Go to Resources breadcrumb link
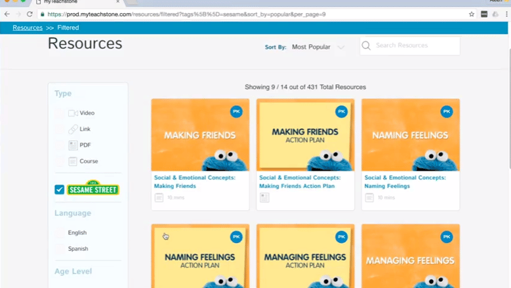This screenshot has height=288, width=511. tap(28, 27)
